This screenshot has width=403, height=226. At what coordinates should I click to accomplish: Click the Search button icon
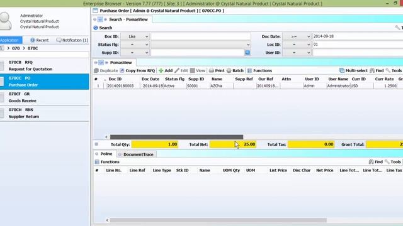[96, 28]
